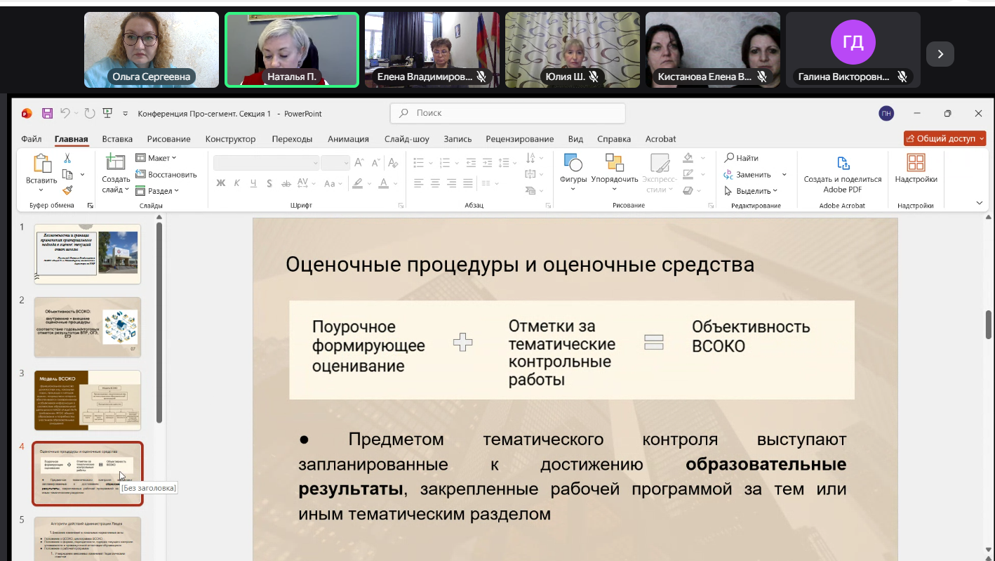The width and height of the screenshot is (995, 561).
Task: Click the Cut scissors icon
Action: pos(67,158)
